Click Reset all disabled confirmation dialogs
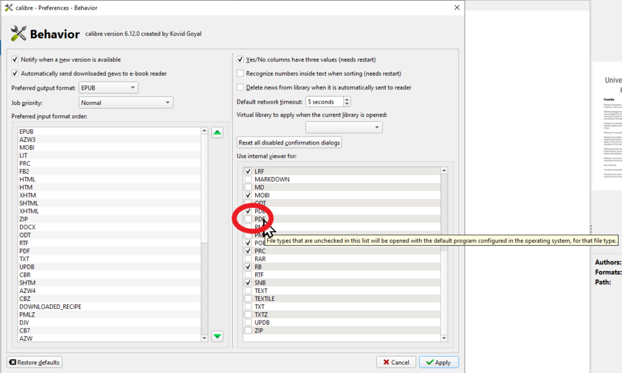Image resolution: width=622 pixels, height=373 pixels. 290,143
